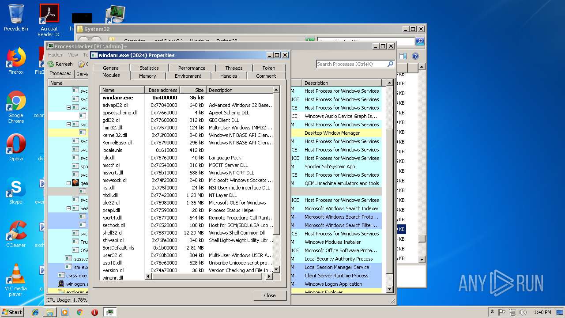
Task: Launch Skype from the desktop
Action: click(16, 191)
